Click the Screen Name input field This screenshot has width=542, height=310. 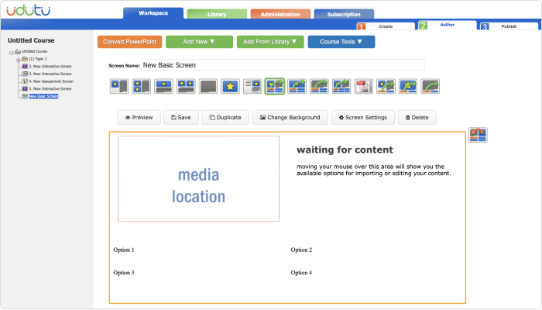click(283, 65)
